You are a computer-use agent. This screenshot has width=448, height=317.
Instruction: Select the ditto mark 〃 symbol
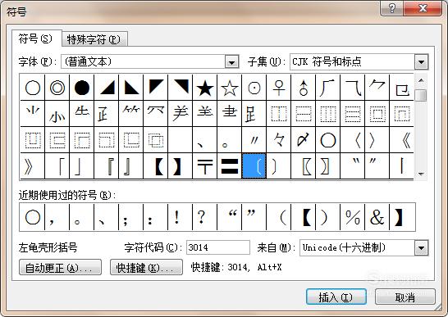[x=254, y=140]
